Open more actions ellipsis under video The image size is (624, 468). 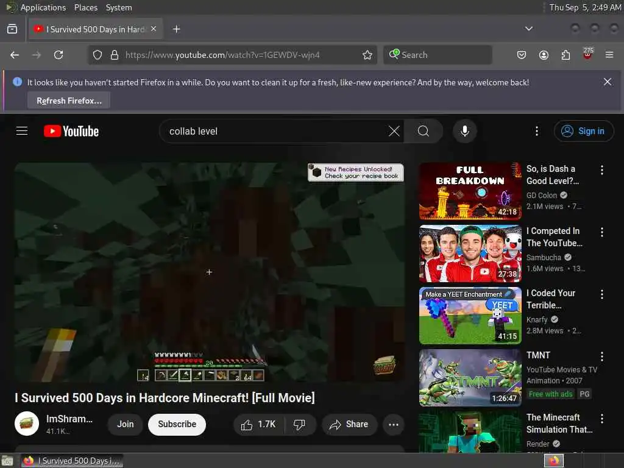(x=394, y=425)
